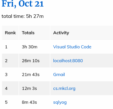The height and width of the screenshot is (109, 113).
Task: Click the rank 2 cell
Action: (x=10, y=61)
